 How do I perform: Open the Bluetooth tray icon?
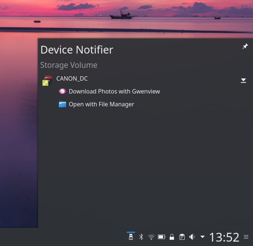141,237
